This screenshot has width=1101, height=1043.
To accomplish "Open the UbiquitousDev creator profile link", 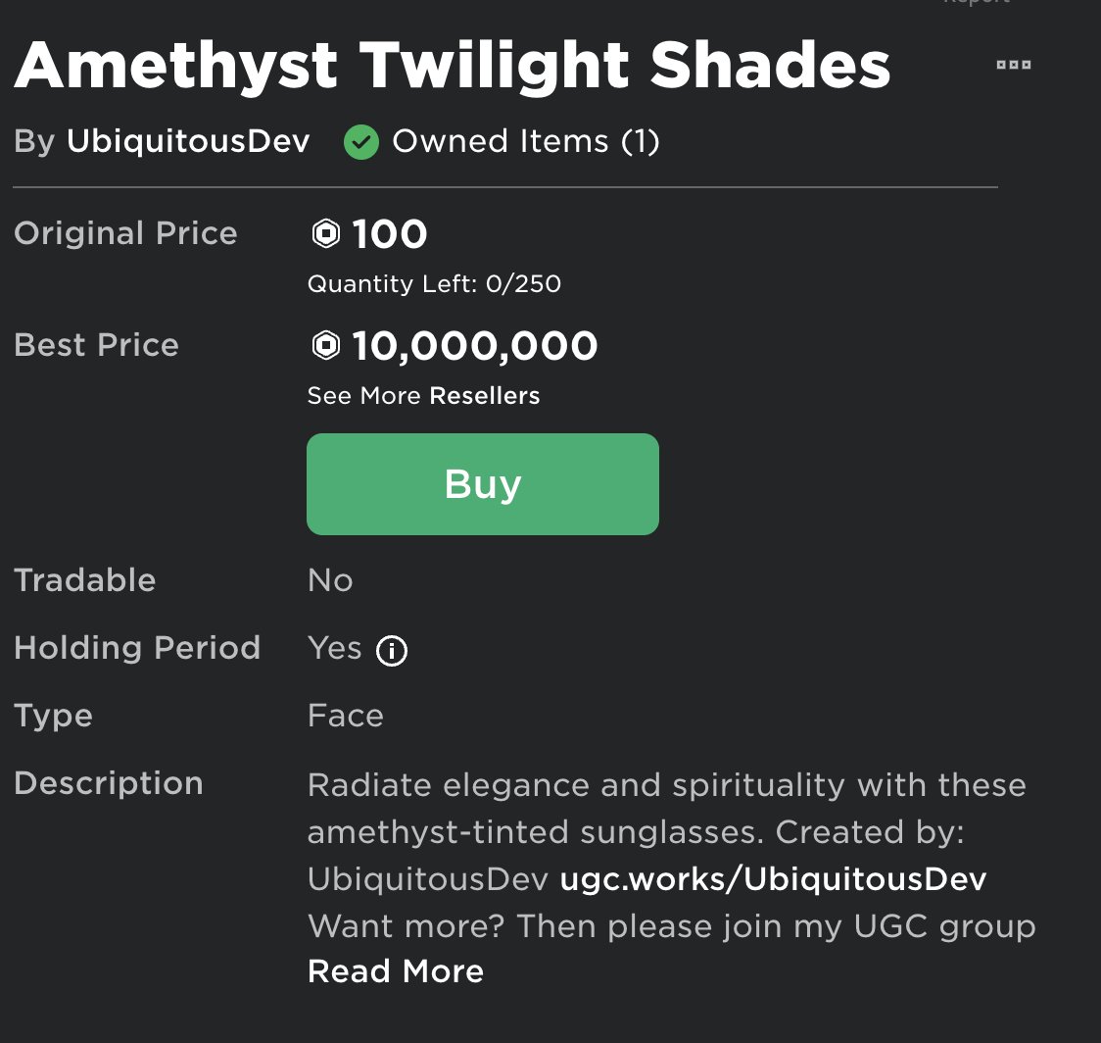I will pos(188,142).
